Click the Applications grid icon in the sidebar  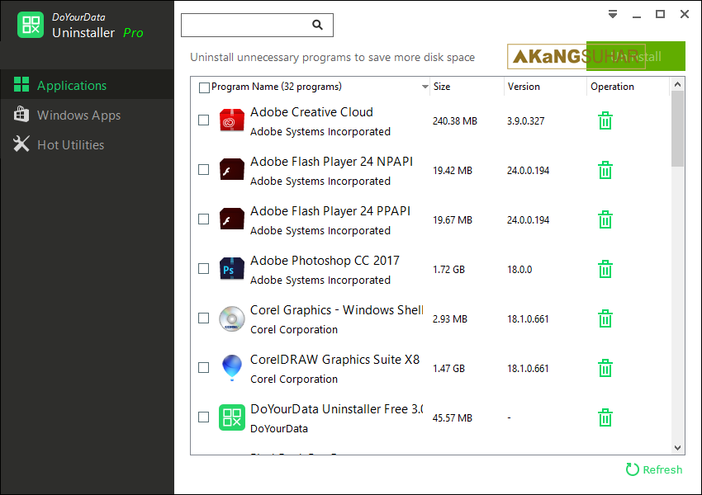(x=21, y=84)
